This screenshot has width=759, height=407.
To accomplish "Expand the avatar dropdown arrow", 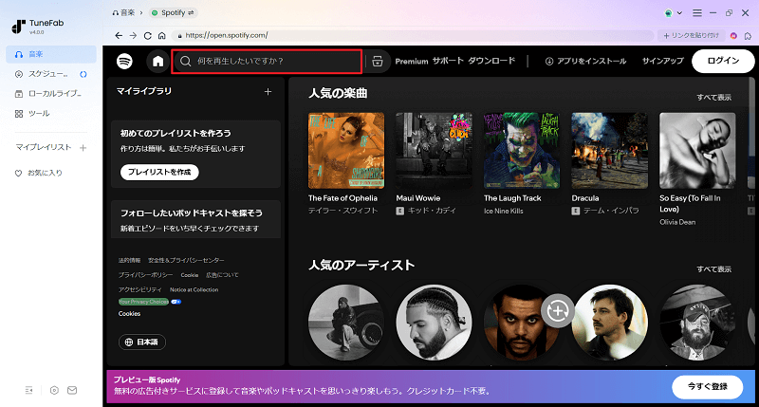I will click(679, 13).
